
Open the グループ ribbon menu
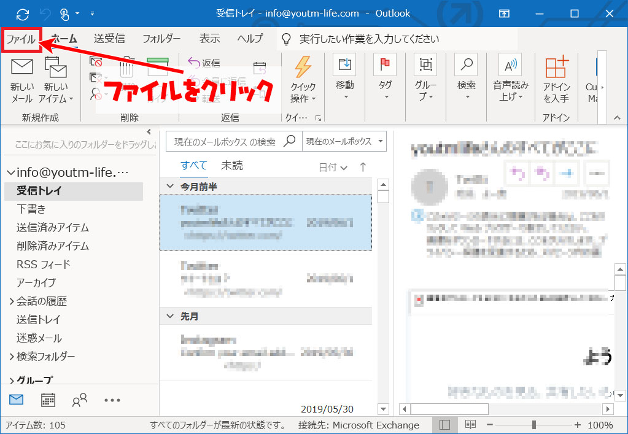click(x=425, y=78)
